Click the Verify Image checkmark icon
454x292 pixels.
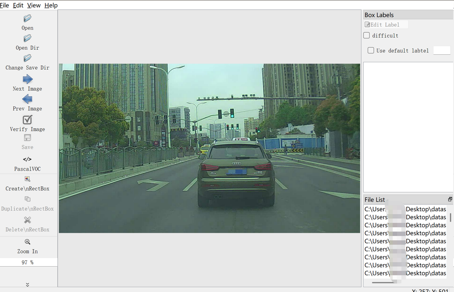tap(27, 120)
